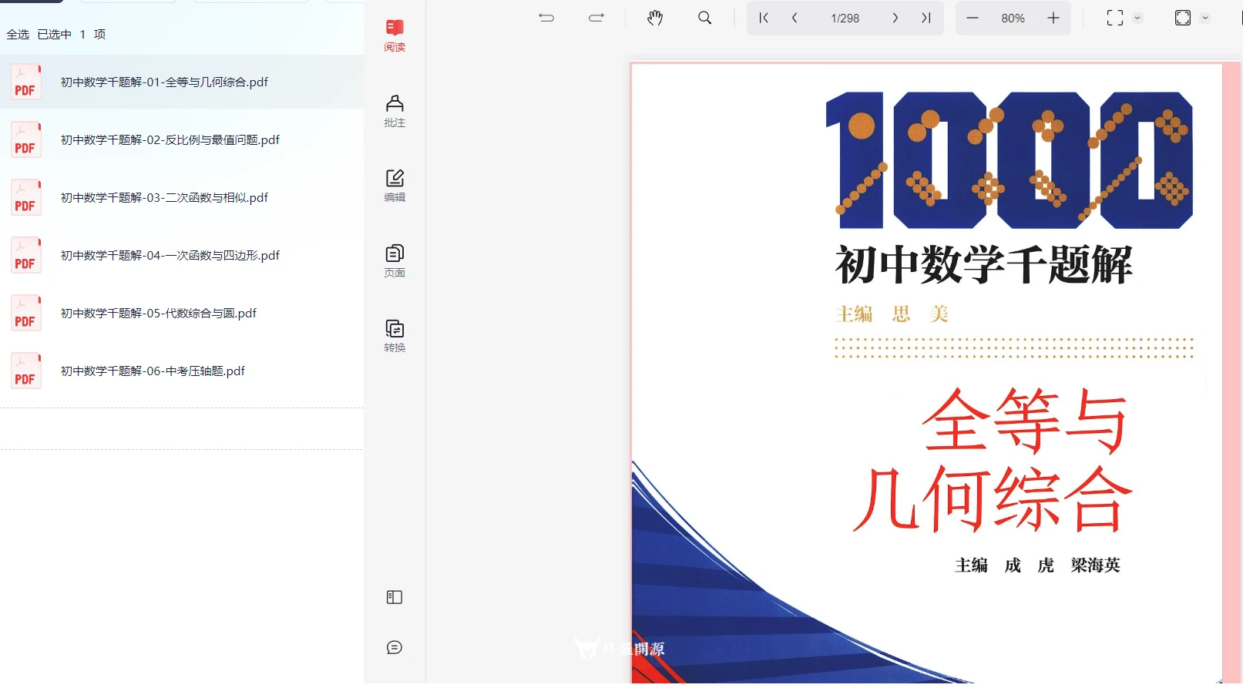Go to the next page

click(895, 18)
